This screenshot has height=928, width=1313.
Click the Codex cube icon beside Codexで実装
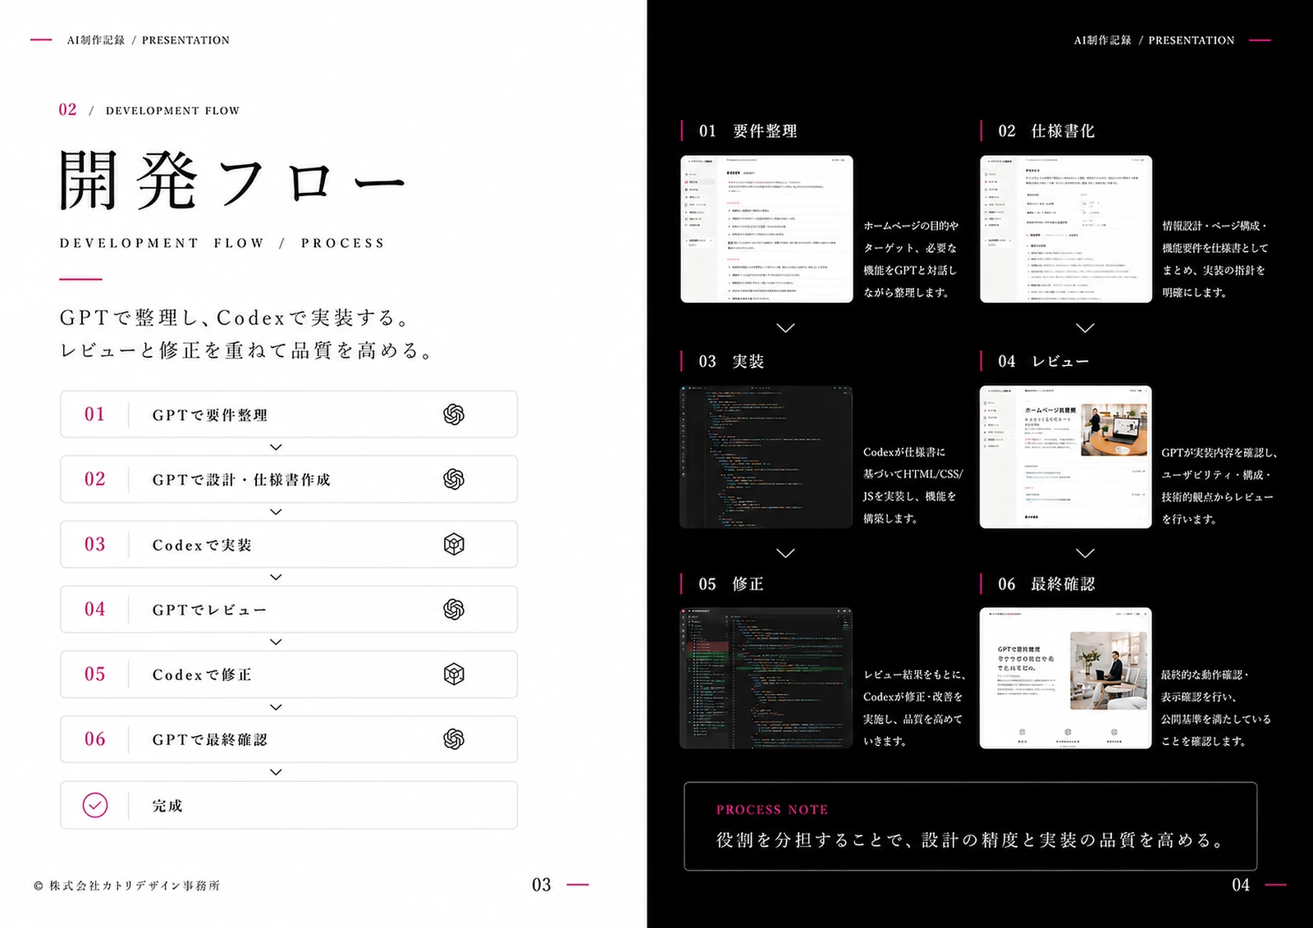click(x=454, y=544)
